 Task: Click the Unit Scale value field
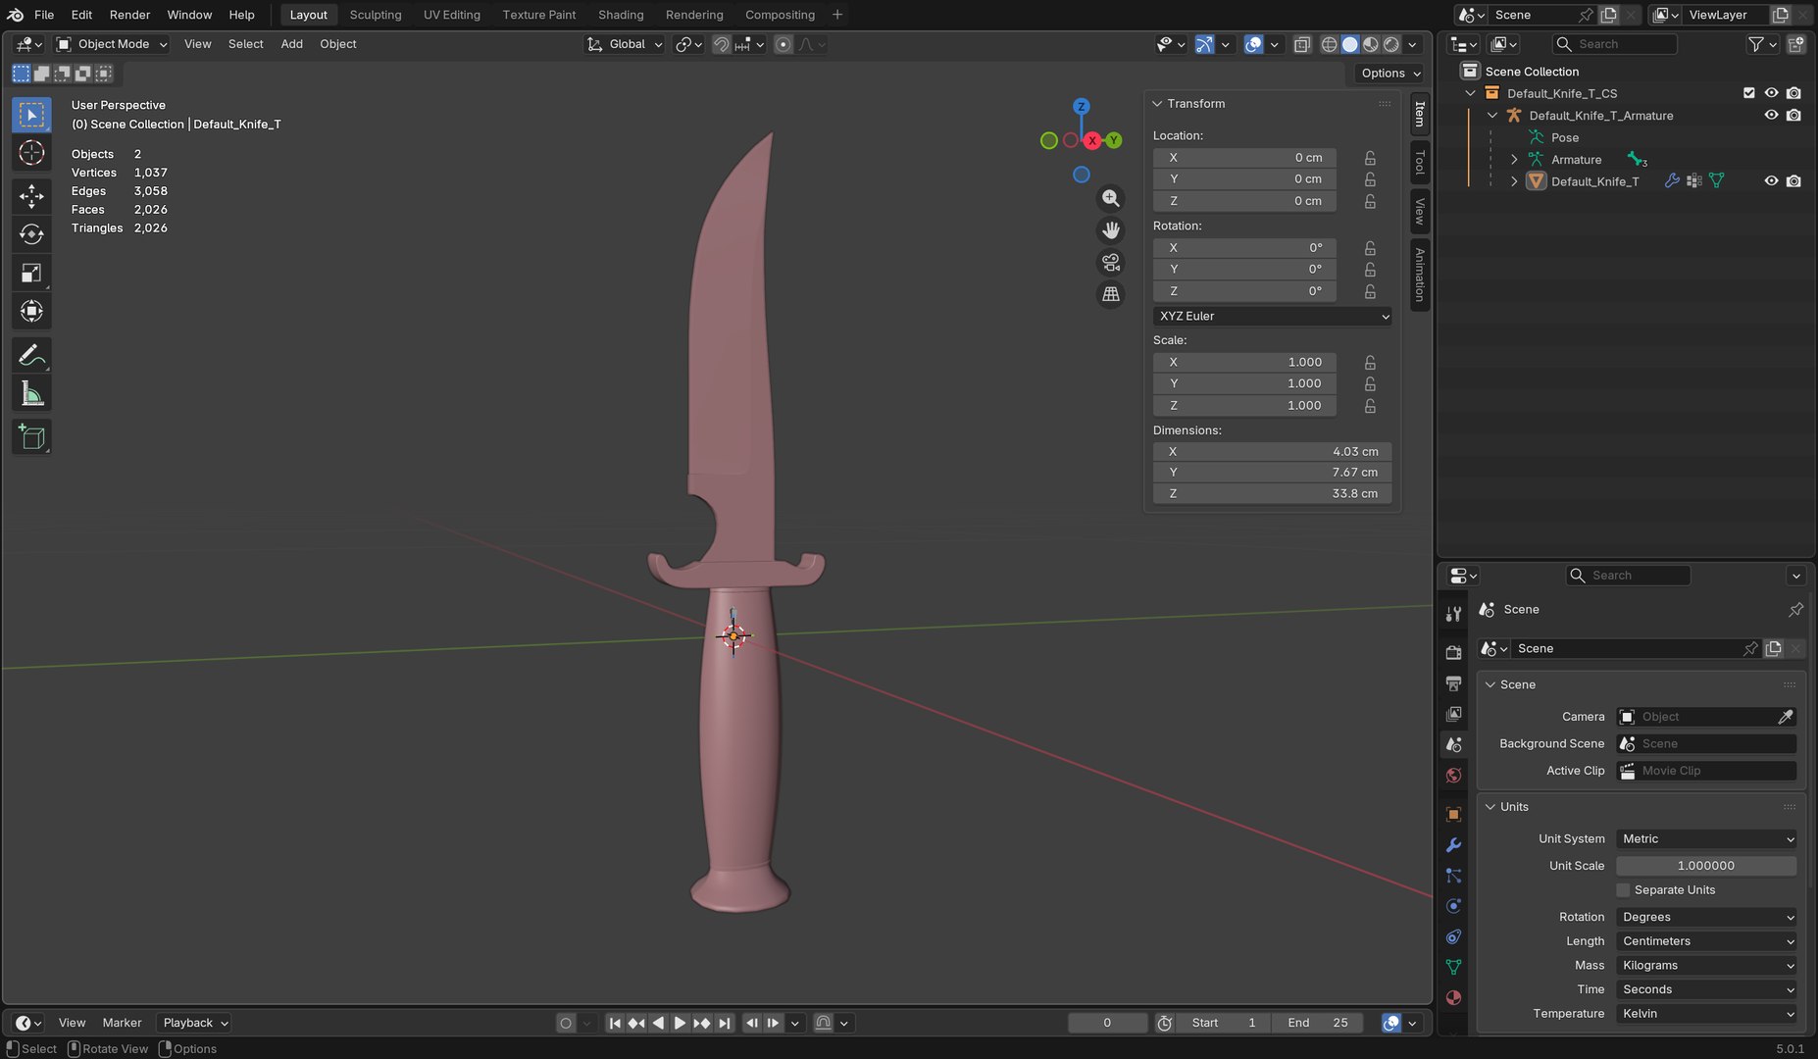pos(1706,866)
